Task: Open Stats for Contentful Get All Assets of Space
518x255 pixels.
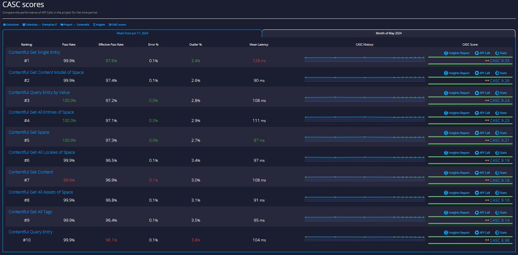Action: (x=500, y=192)
